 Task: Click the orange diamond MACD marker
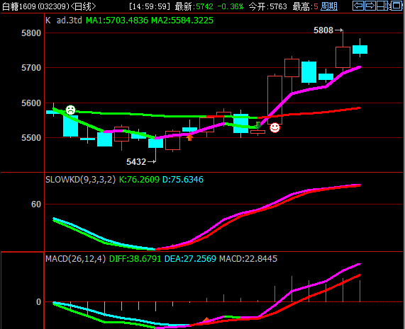[206, 321]
